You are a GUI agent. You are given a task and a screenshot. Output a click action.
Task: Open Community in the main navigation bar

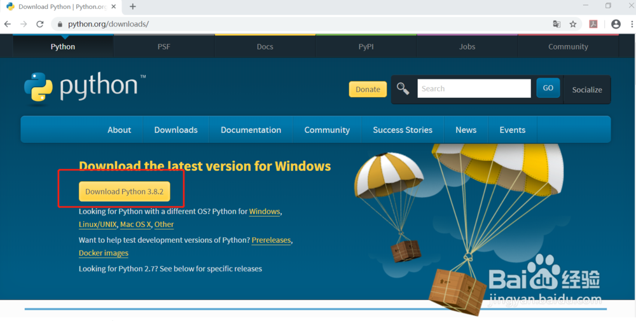[x=327, y=130]
